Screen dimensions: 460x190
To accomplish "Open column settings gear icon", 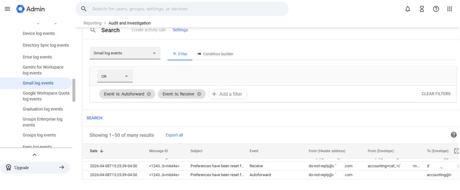I will point(456,151).
